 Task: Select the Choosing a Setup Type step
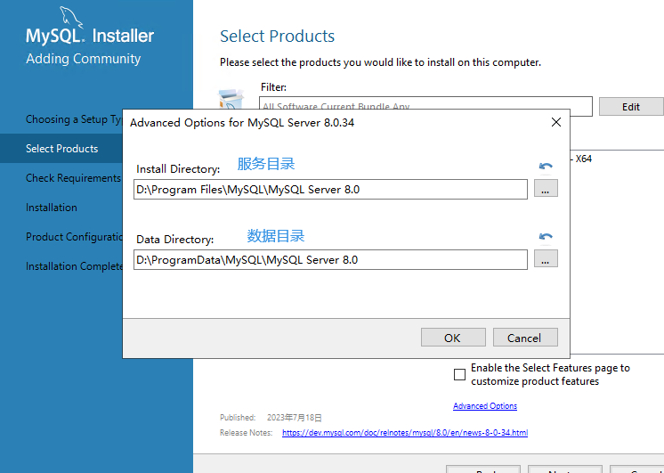click(x=74, y=119)
